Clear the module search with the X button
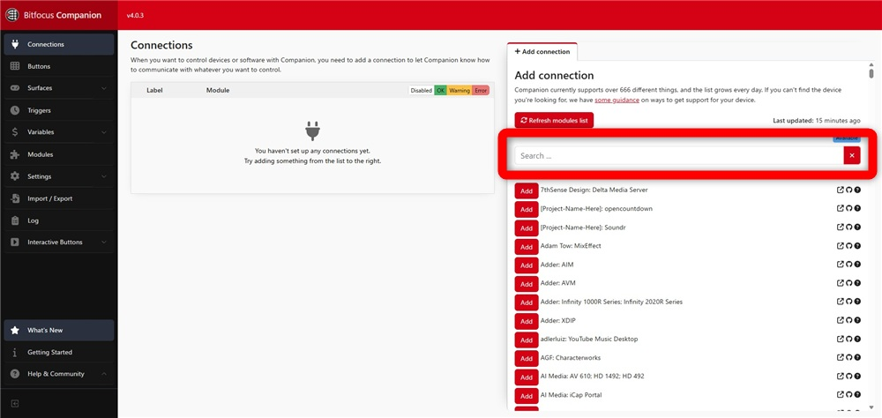 pyautogui.click(x=852, y=156)
